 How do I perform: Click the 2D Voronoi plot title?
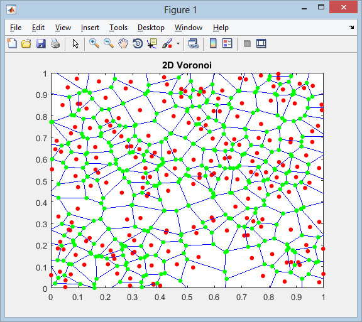click(187, 65)
